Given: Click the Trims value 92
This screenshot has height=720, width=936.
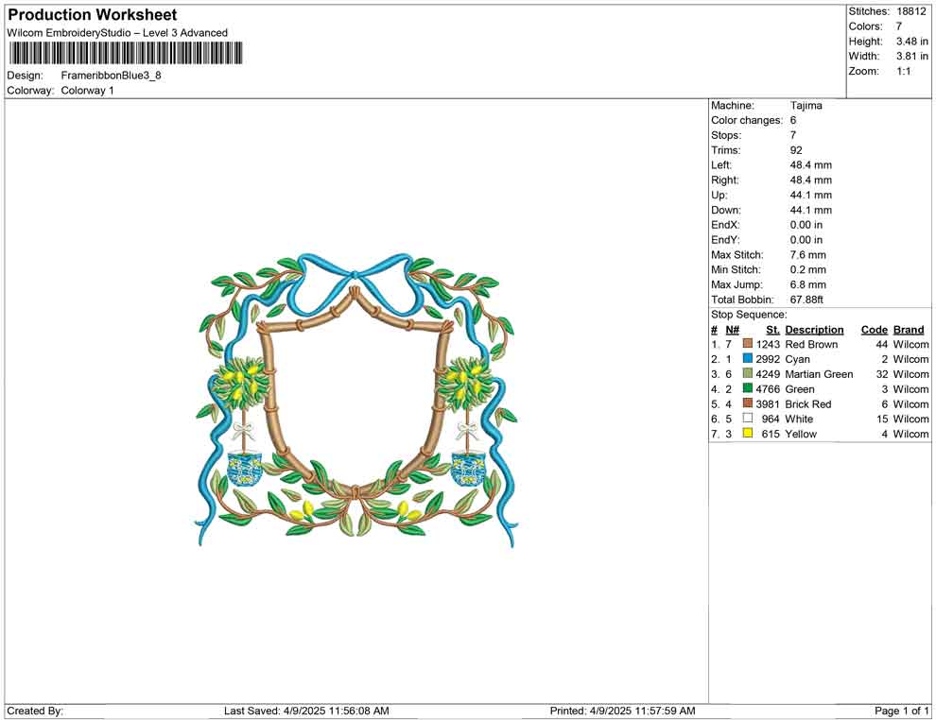Looking at the screenshot, I should [x=796, y=150].
